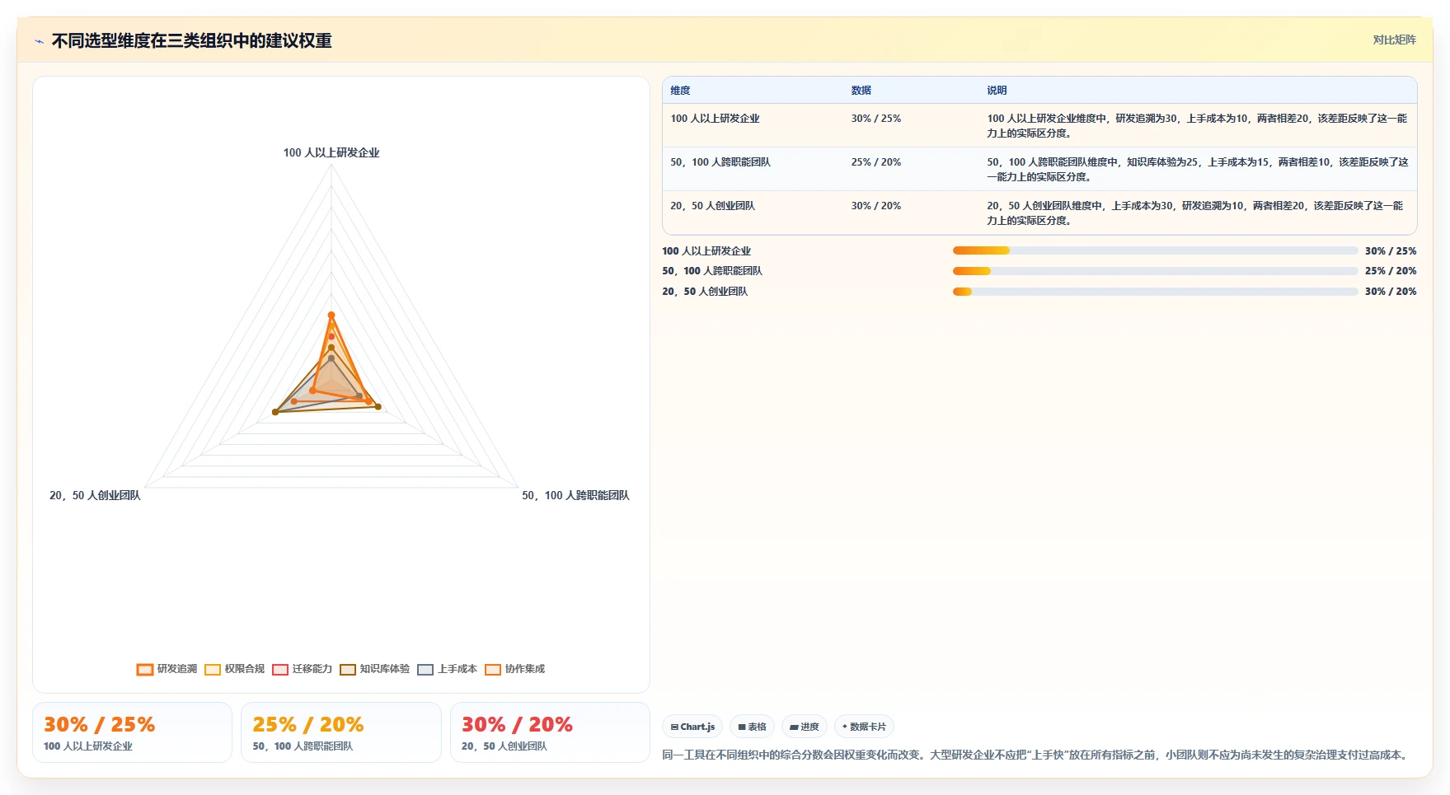The height and width of the screenshot is (795, 1450).
Task: Click progress value 25% / 20% at bar end
Action: tap(1391, 271)
